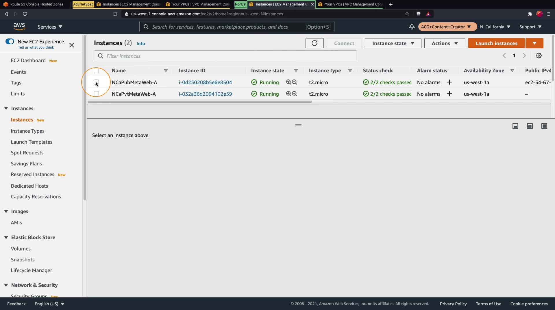Zoom out filter on NCaPubMetaWeb-A state
Image resolution: width=555 pixels, height=310 pixels.
295,82
